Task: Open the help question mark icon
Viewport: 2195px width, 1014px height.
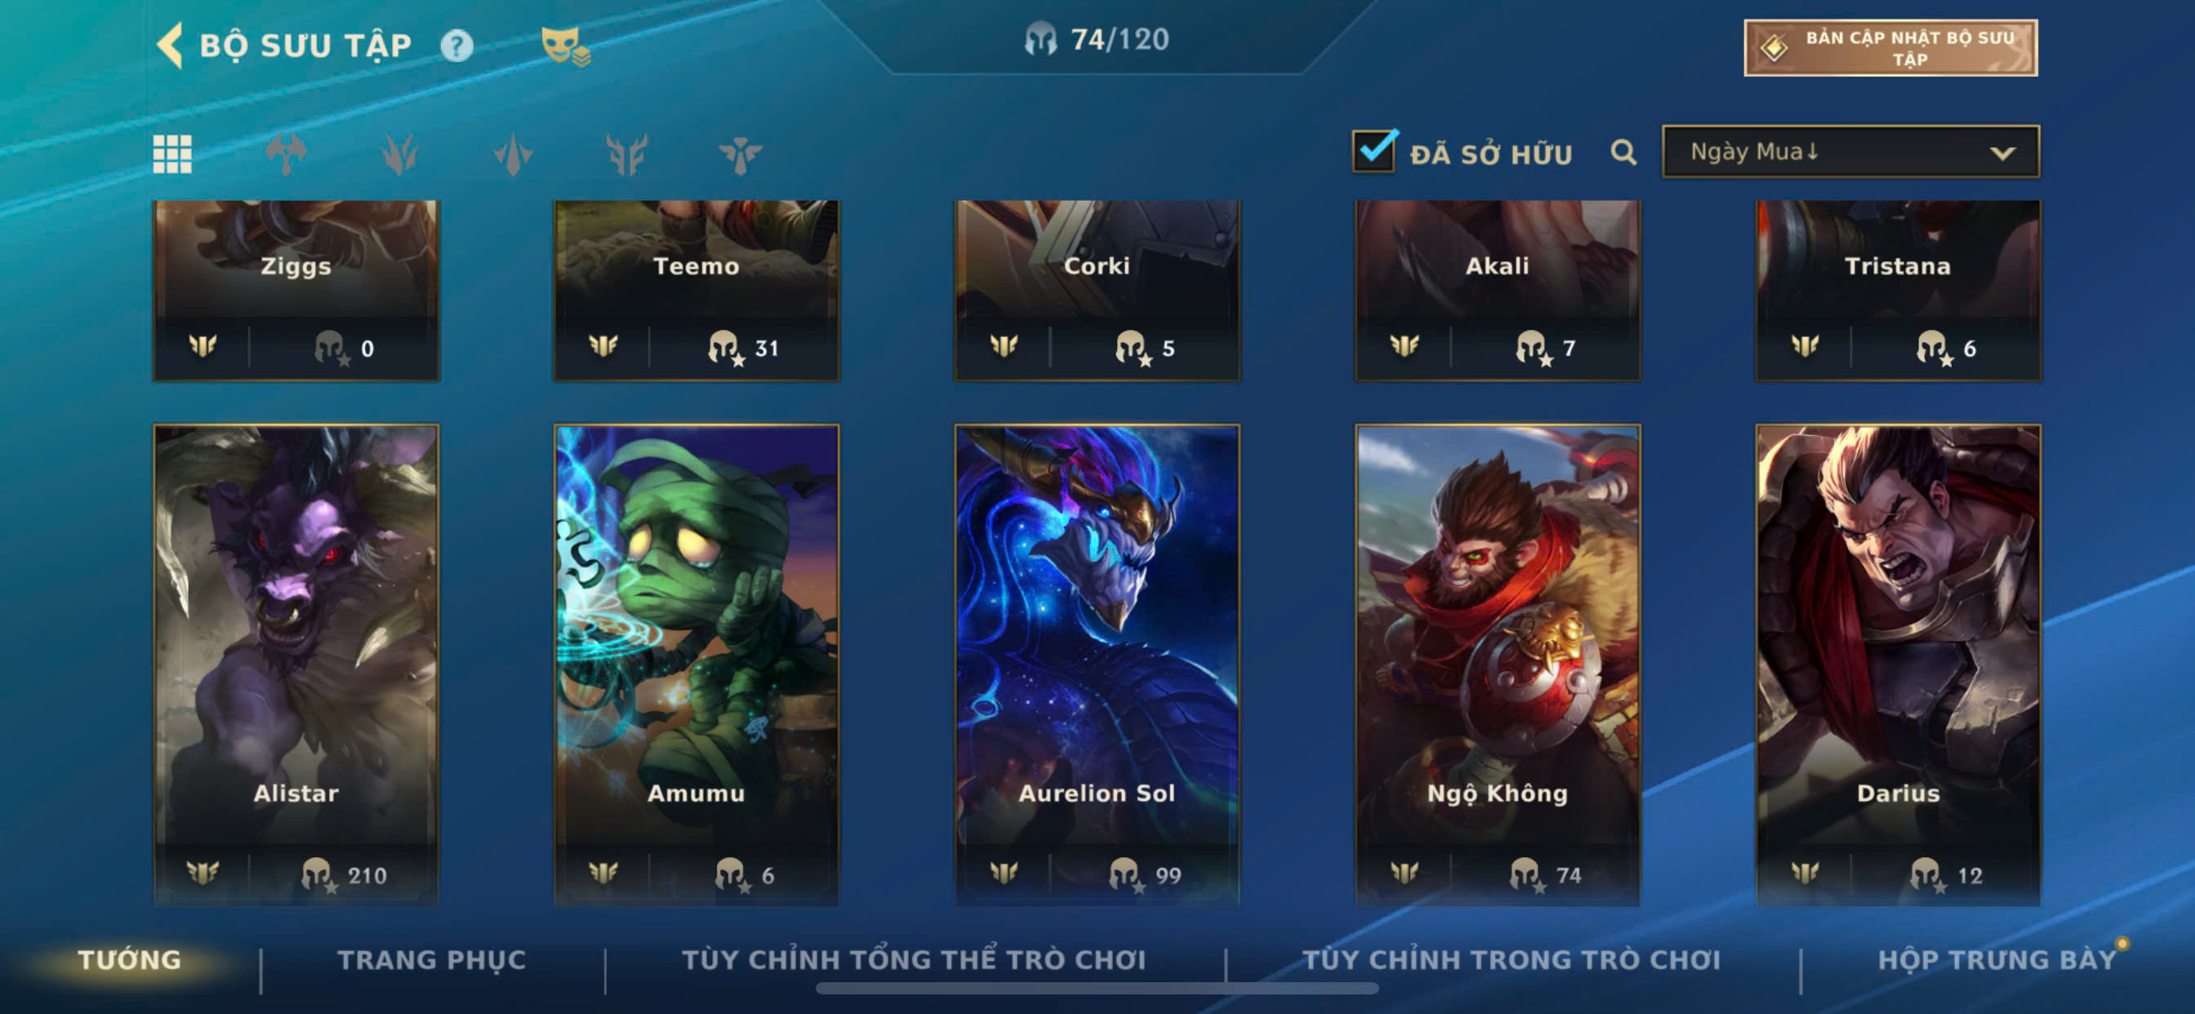Action: 456,45
